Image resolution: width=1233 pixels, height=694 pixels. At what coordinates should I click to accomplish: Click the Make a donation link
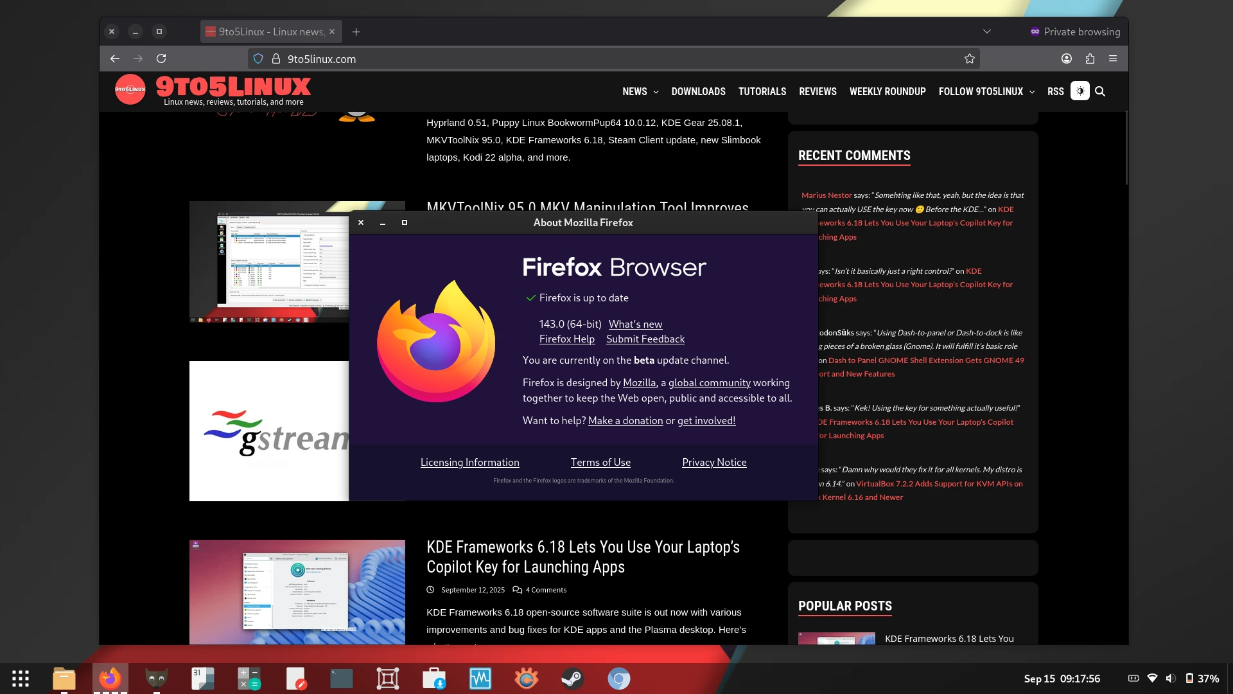tap(625, 420)
